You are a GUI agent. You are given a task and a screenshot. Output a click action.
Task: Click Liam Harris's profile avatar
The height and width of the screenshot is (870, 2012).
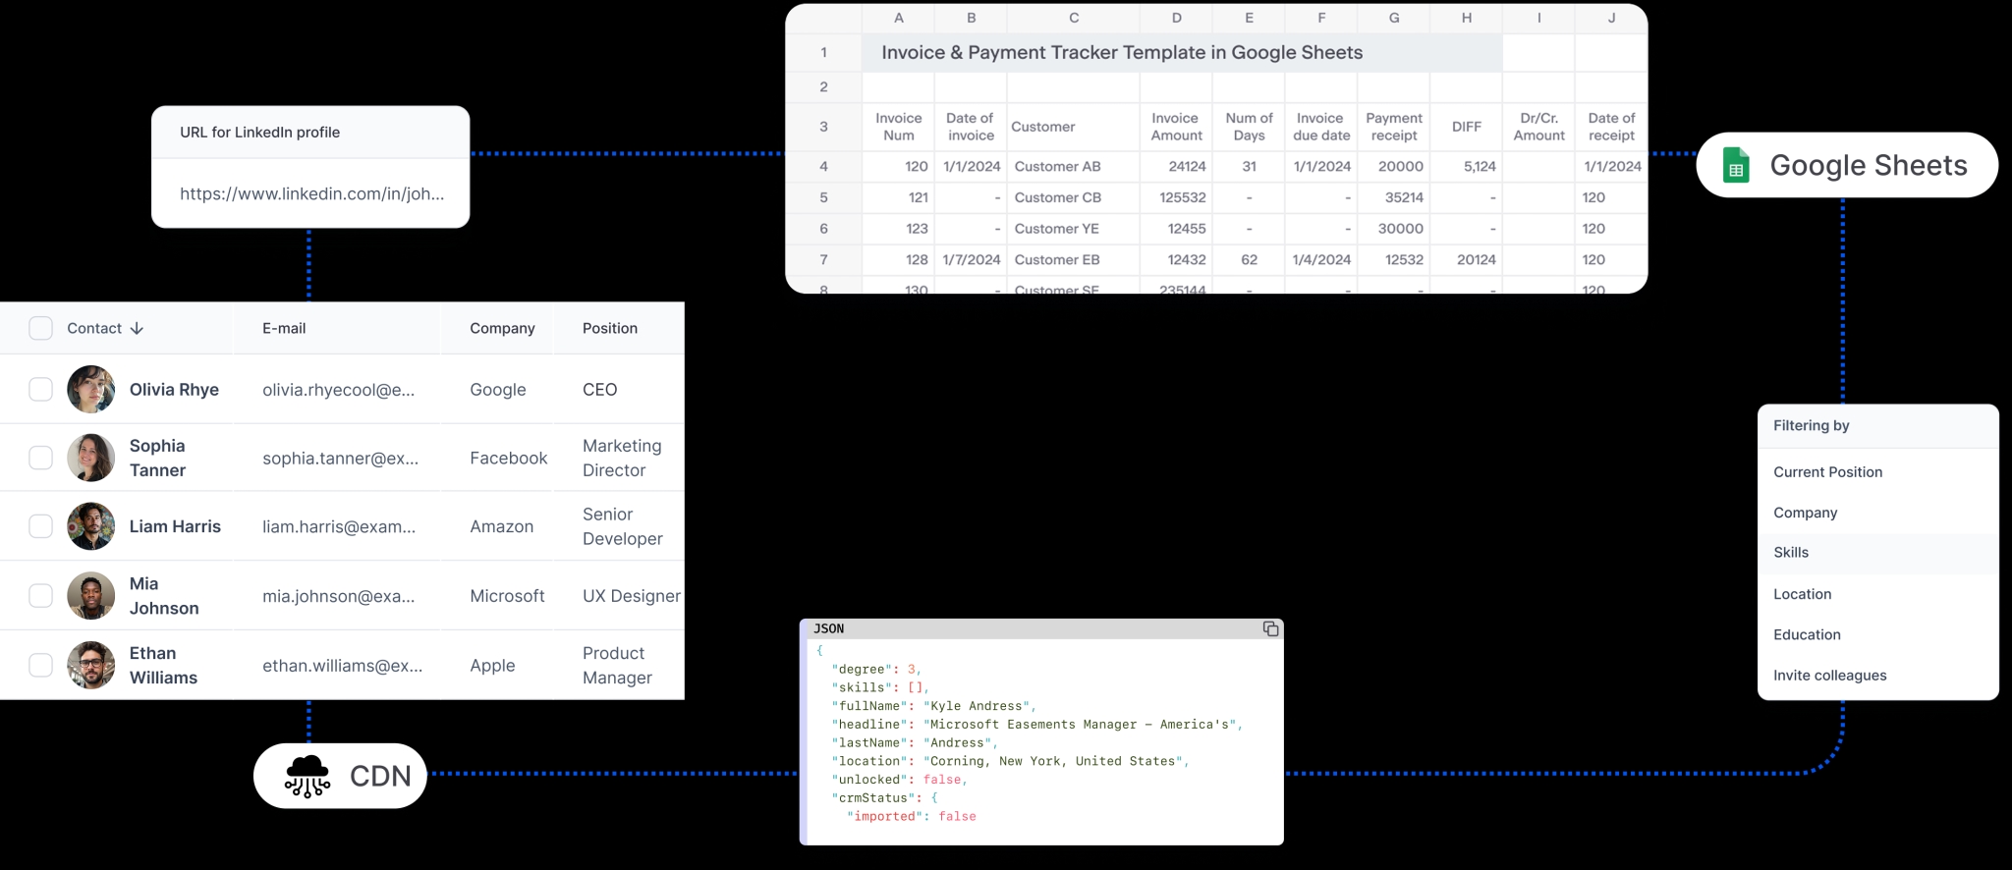(x=90, y=526)
